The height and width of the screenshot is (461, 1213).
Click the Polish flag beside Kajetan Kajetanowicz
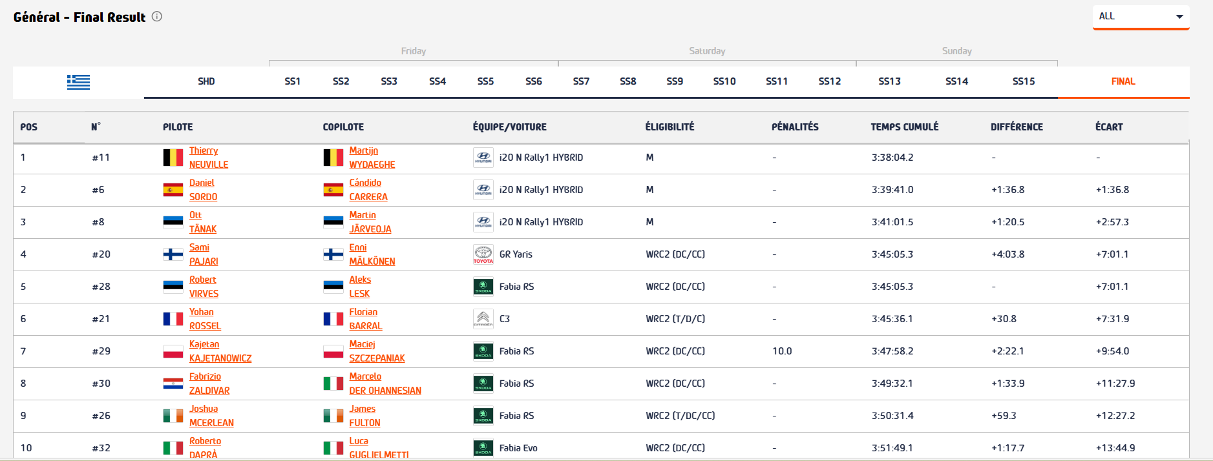click(173, 351)
